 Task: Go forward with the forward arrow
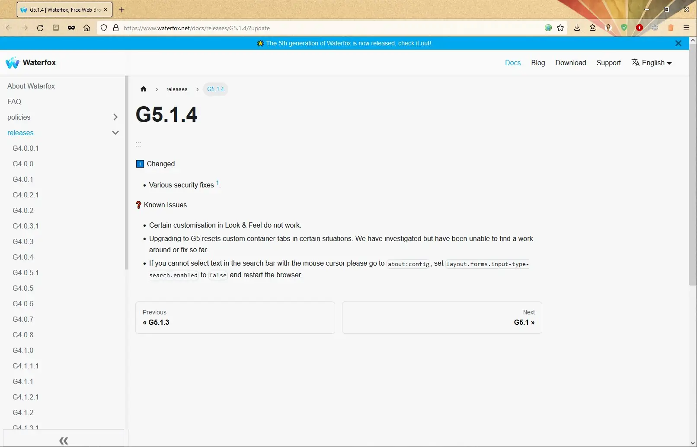(25, 28)
